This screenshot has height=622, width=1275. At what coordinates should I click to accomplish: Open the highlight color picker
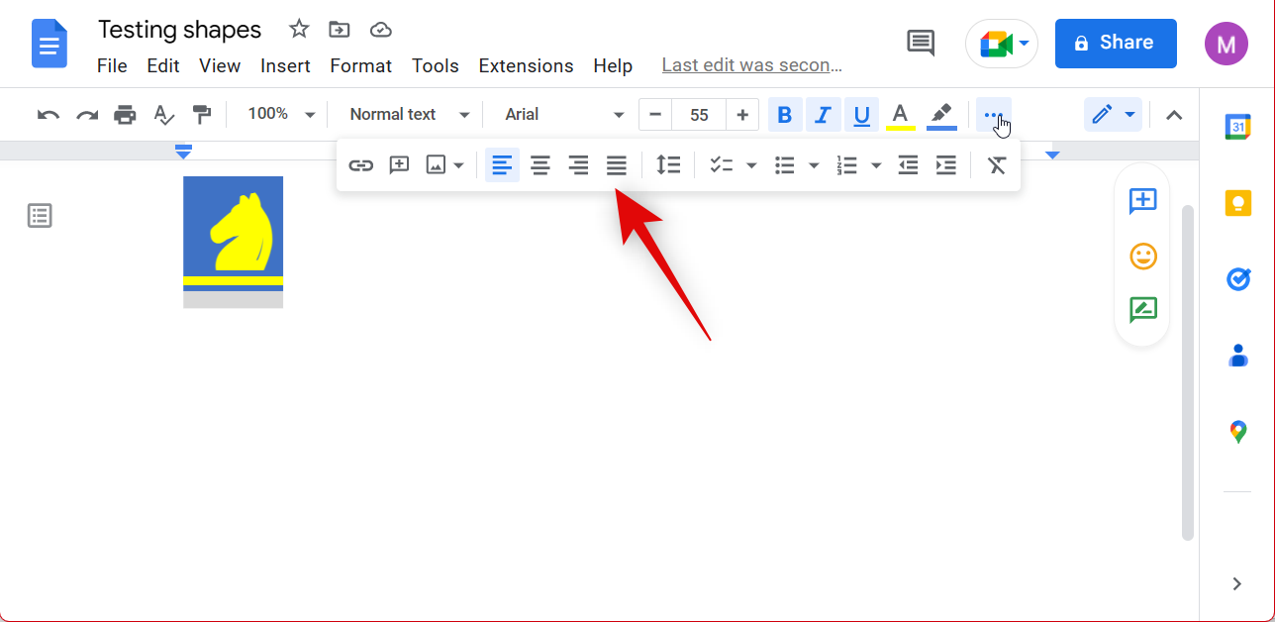tap(941, 115)
